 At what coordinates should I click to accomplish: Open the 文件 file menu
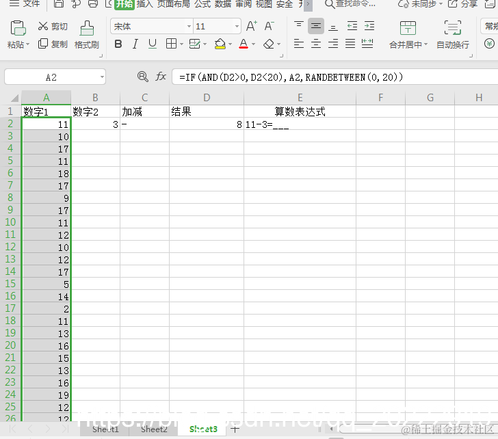[x=25, y=4]
